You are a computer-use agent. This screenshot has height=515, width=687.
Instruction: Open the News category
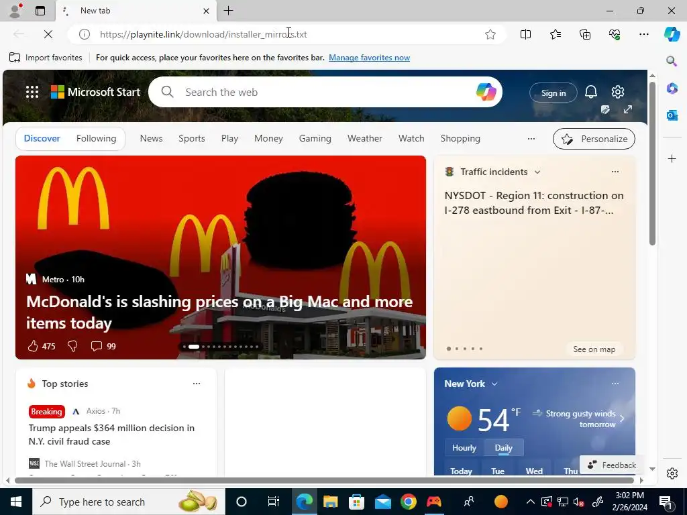(x=151, y=138)
